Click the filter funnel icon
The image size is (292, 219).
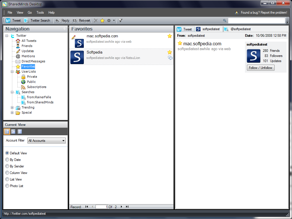[x=121, y=21]
